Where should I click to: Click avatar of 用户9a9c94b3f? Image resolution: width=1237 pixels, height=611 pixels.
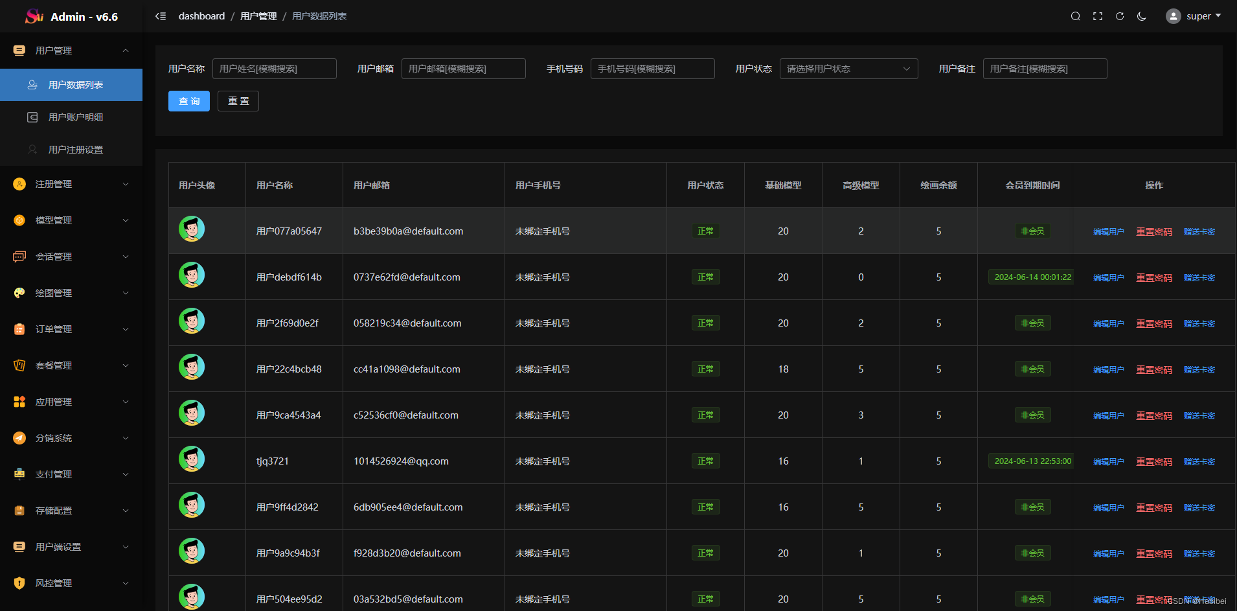[192, 551]
